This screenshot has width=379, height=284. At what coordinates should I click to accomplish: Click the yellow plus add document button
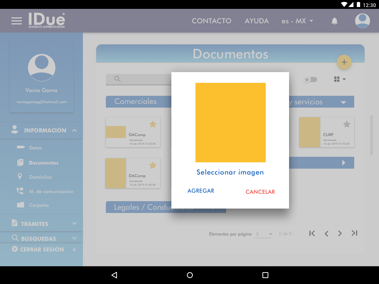344,62
